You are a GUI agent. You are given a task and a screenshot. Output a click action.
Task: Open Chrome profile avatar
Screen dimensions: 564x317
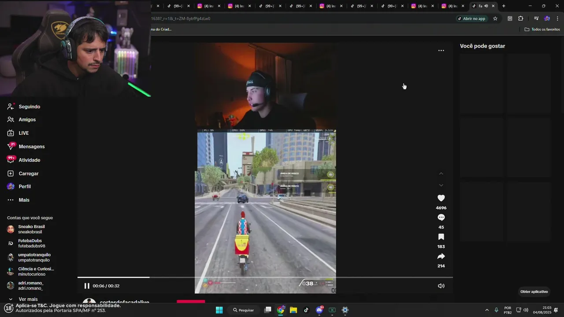(x=547, y=18)
